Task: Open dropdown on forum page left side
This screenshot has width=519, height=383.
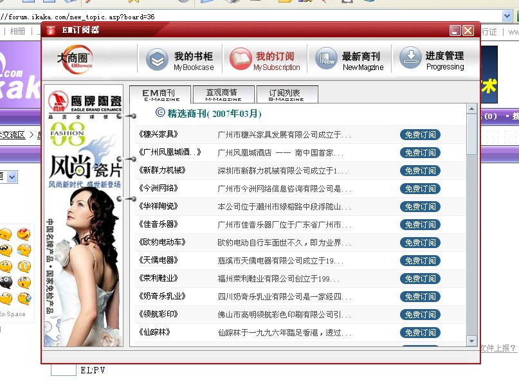Action: point(12,177)
